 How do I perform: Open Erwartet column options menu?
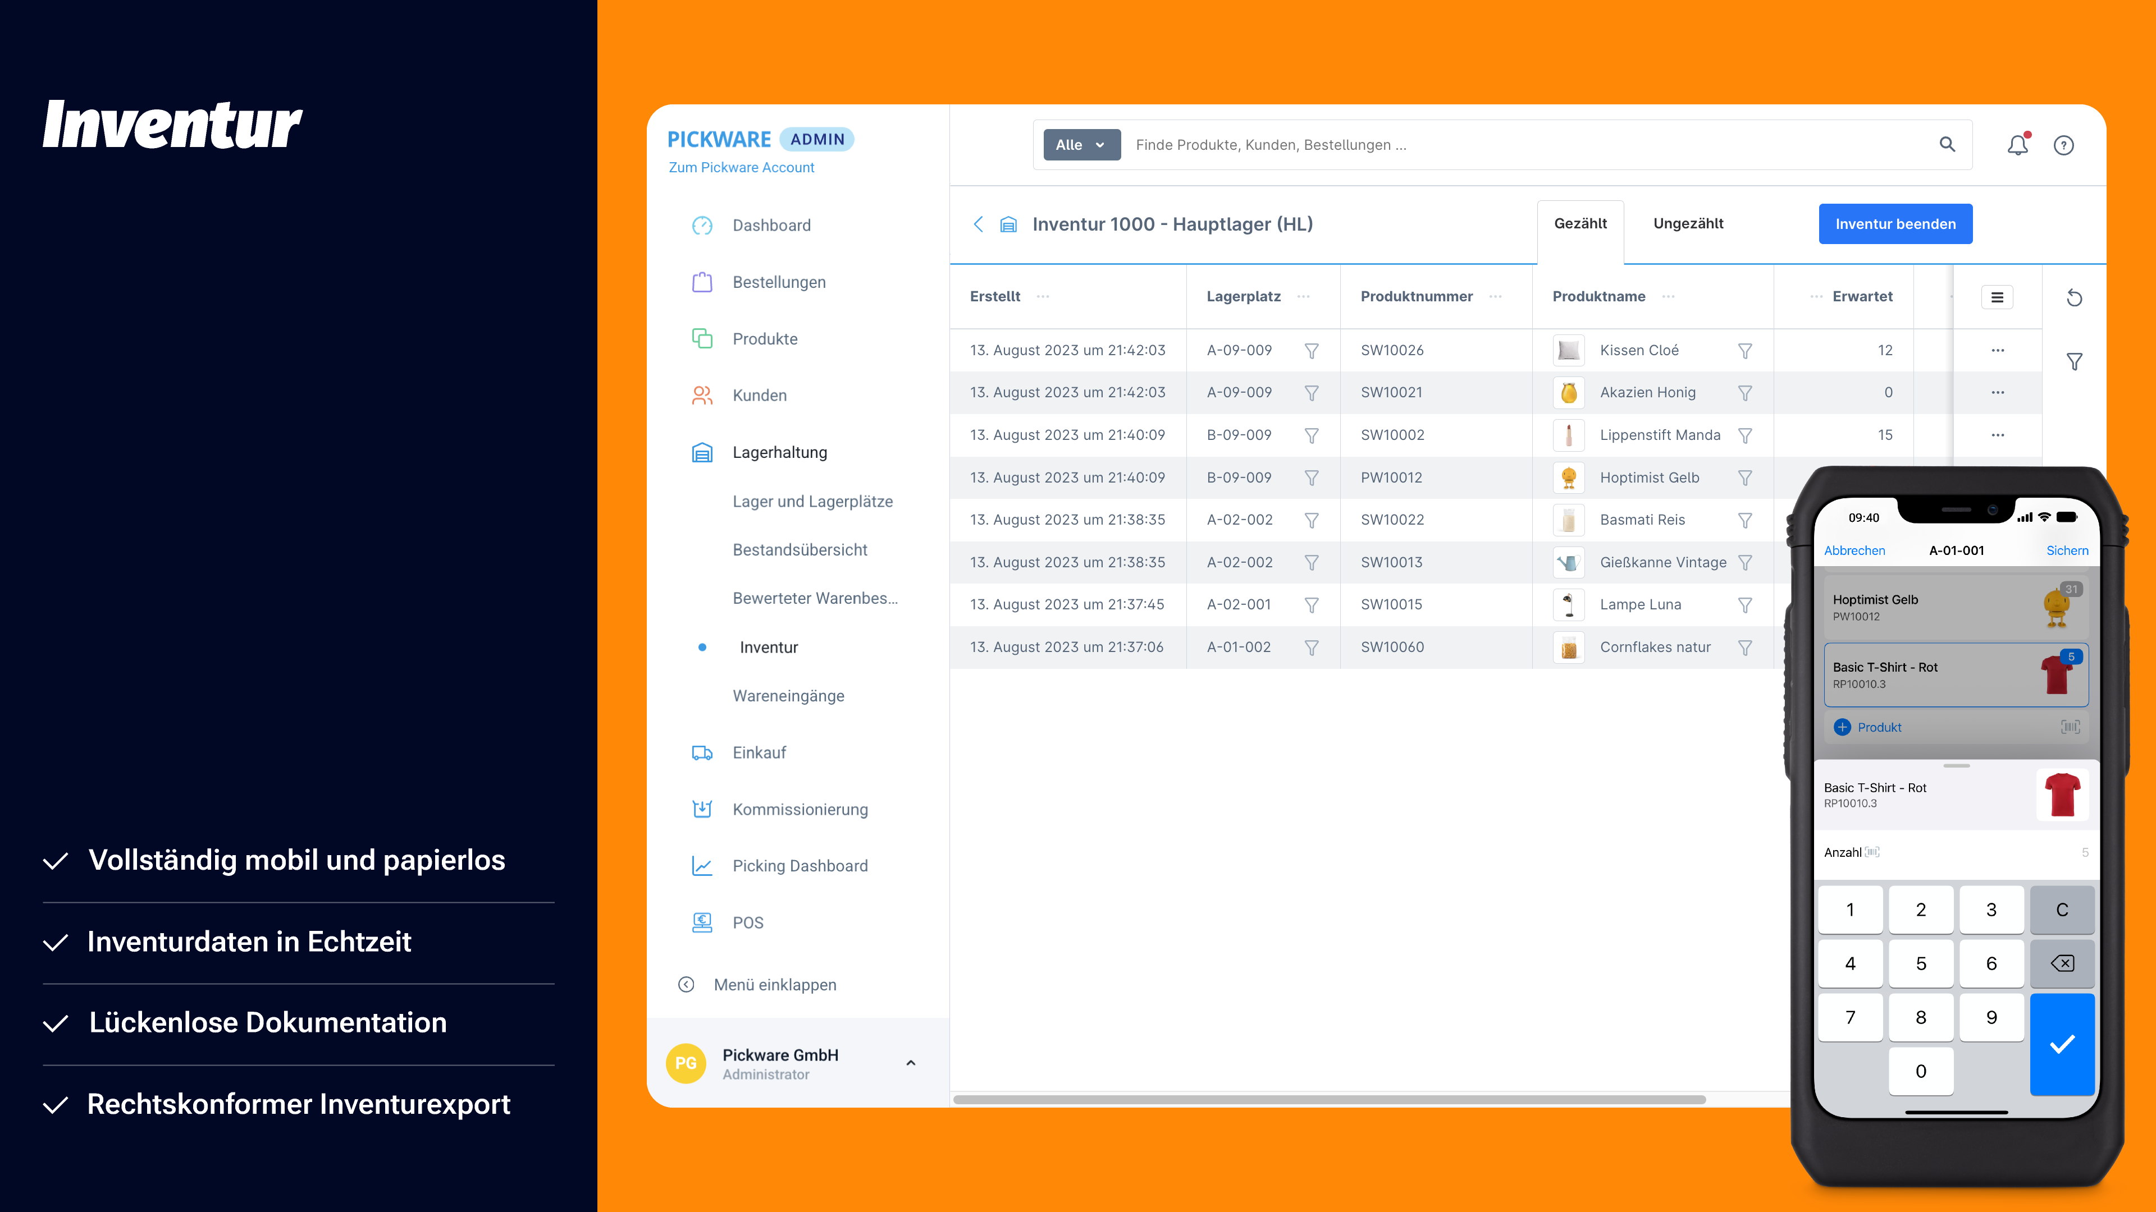pos(1816,296)
